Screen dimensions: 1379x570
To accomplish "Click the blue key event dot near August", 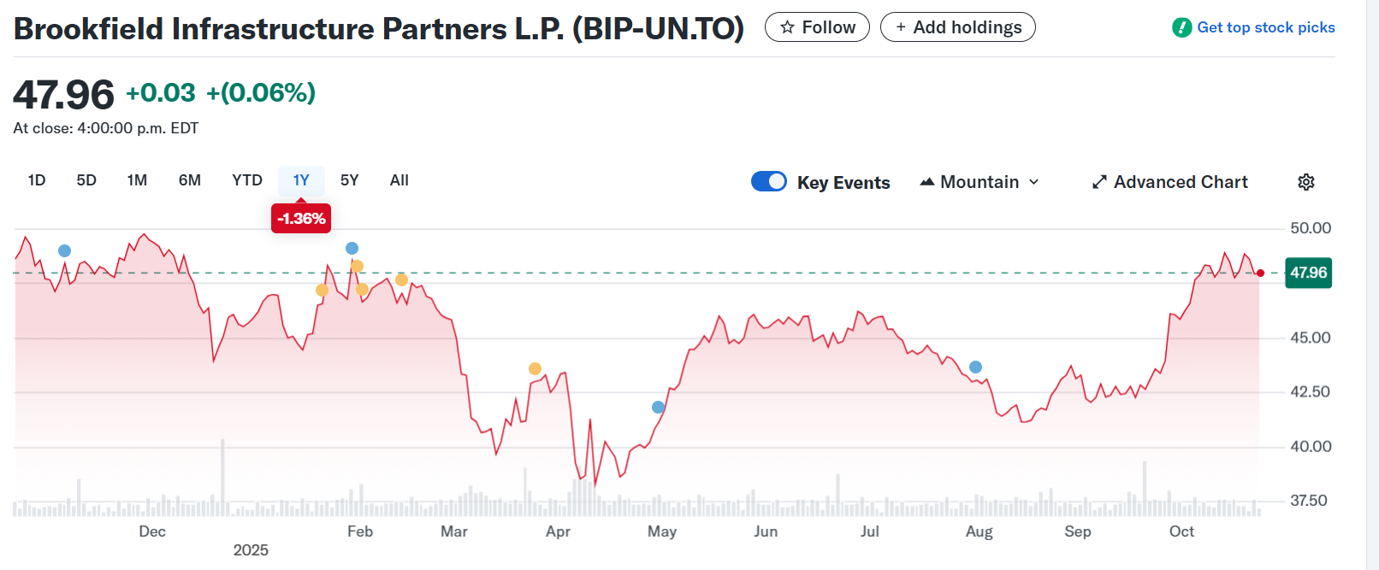I will coord(975,367).
